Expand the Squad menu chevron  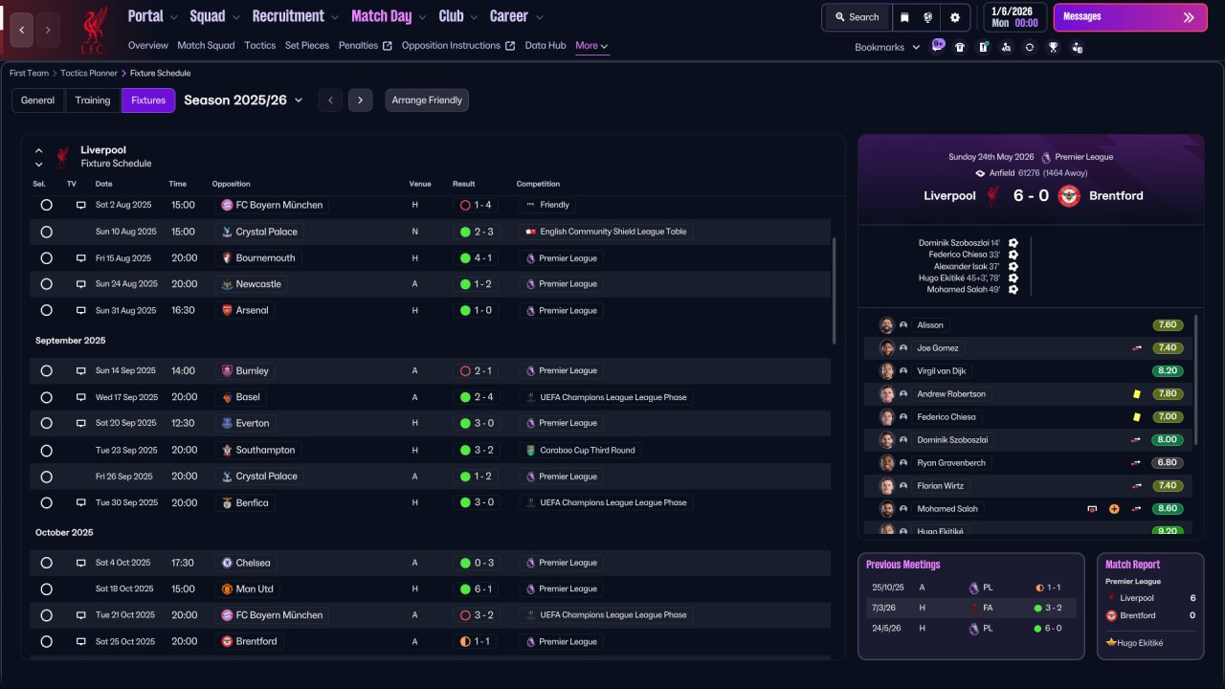[235, 17]
